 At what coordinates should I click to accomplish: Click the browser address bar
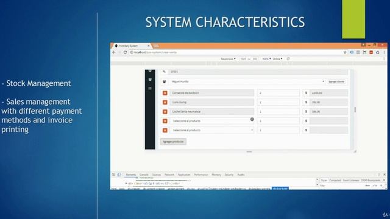[x=236, y=52]
